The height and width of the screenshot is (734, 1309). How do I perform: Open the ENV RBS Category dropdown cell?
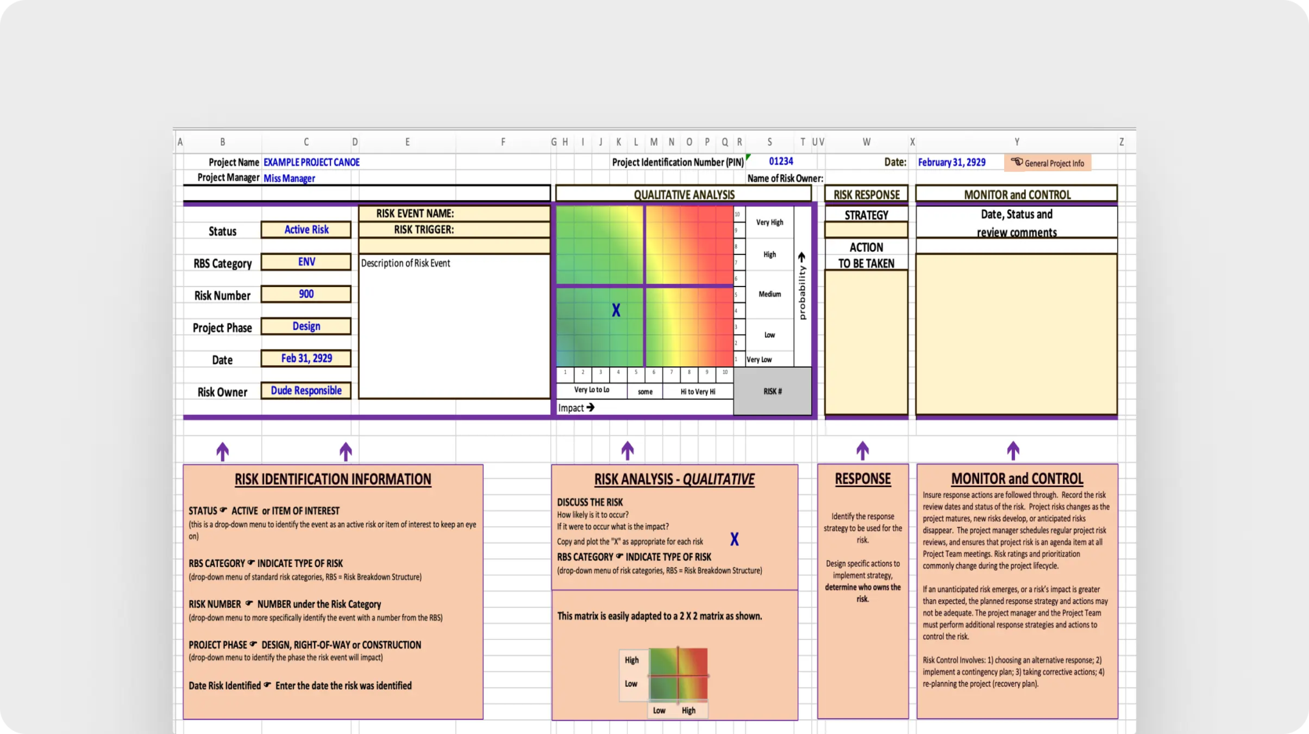(x=306, y=262)
